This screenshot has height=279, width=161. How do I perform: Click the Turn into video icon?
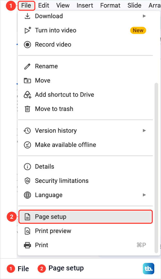(27, 30)
